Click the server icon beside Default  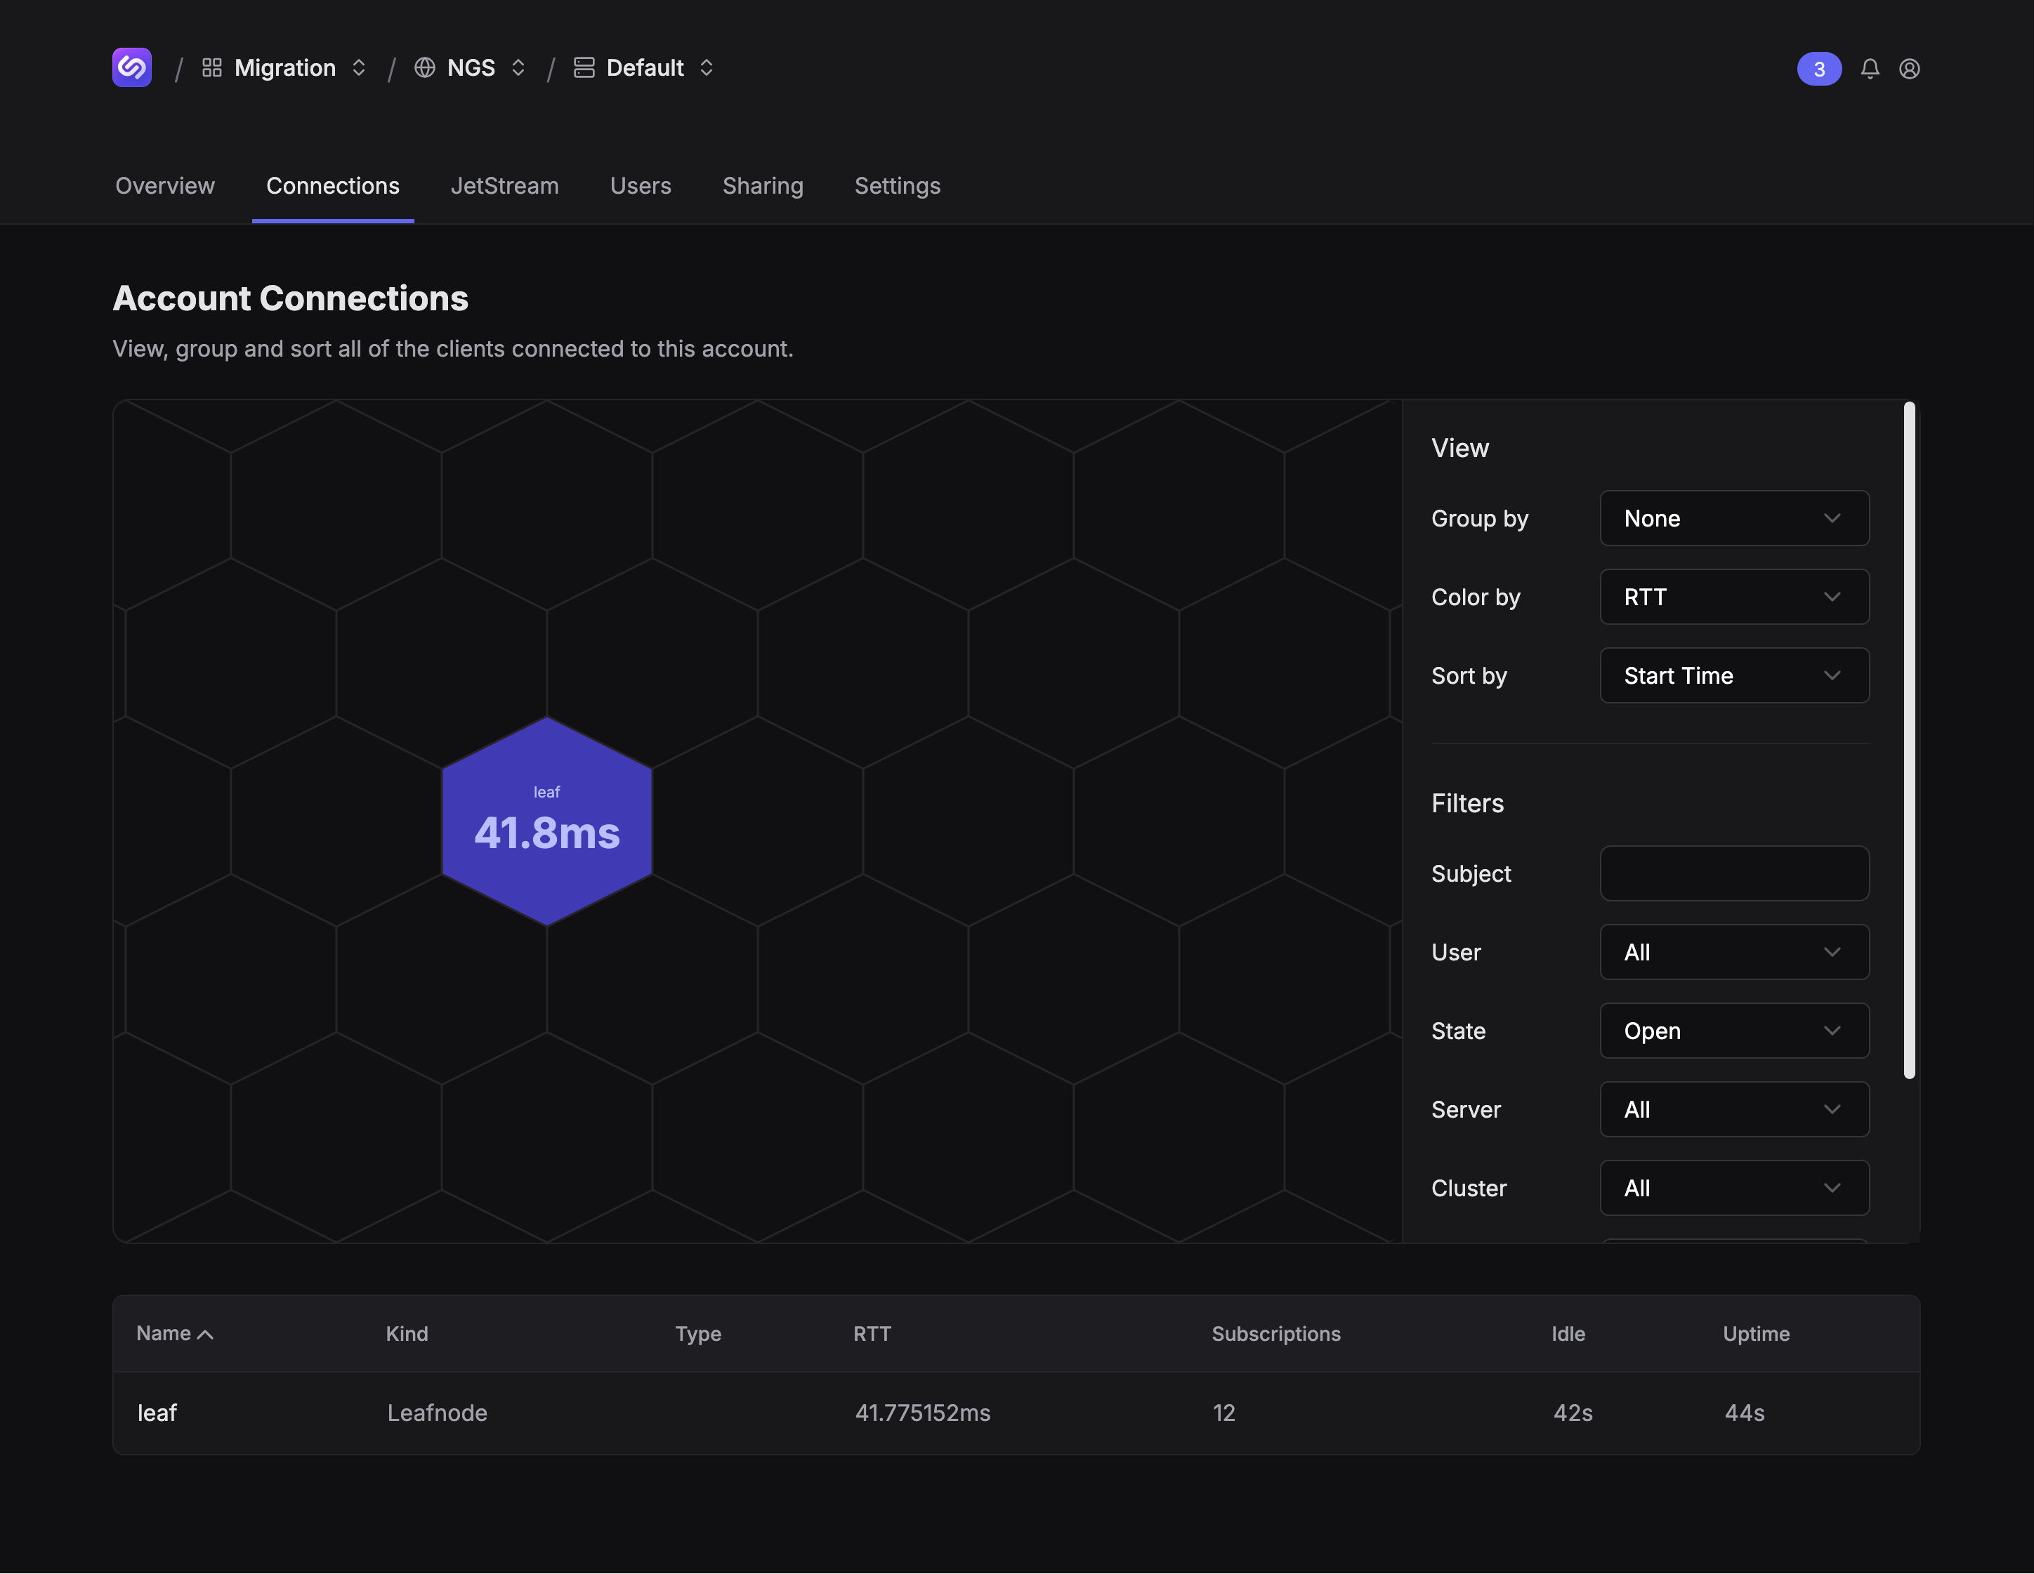click(x=584, y=68)
